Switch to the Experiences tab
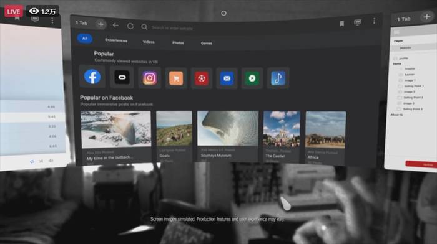The height and width of the screenshot is (244, 437). pyautogui.click(x=116, y=40)
